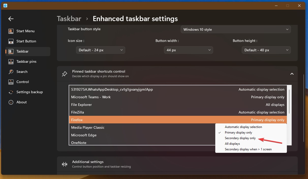Click the Control keyboard icon in sidebar
The width and height of the screenshot is (308, 179).
[11, 82]
